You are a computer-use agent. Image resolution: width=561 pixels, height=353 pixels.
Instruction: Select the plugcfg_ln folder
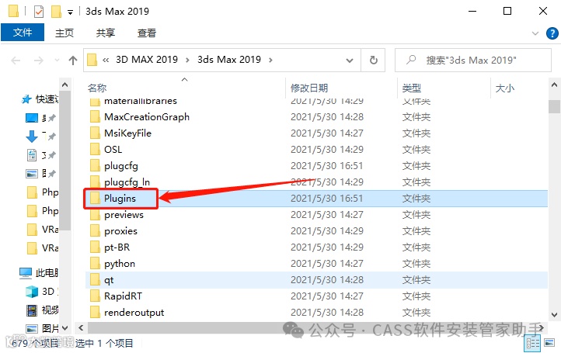[x=316, y=182]
